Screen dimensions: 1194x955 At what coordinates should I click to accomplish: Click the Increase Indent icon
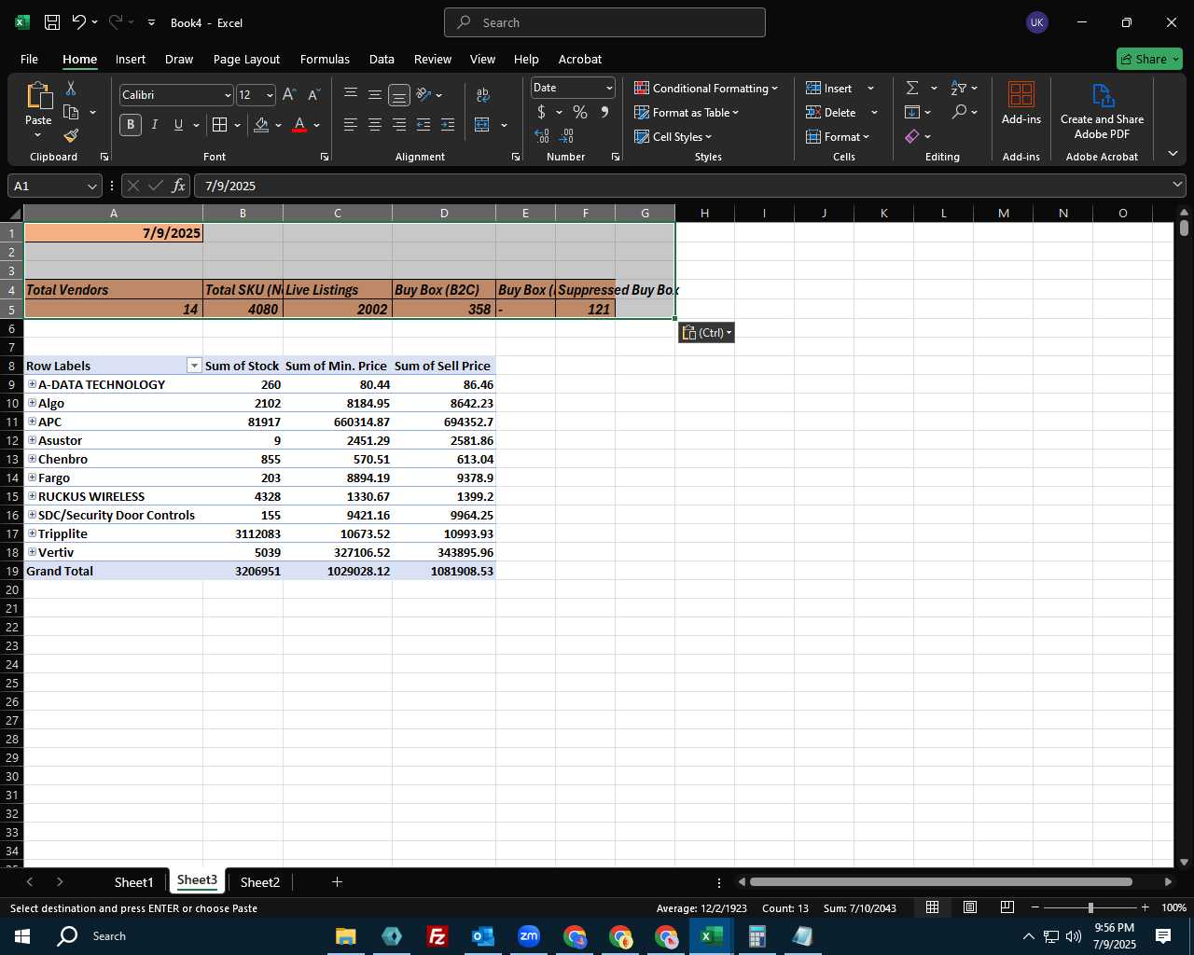tap(448, 125)
